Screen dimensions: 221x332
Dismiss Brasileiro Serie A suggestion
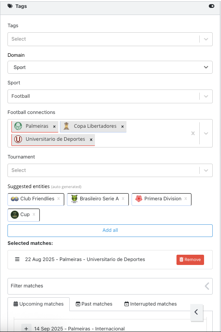[x=123, y=199]
